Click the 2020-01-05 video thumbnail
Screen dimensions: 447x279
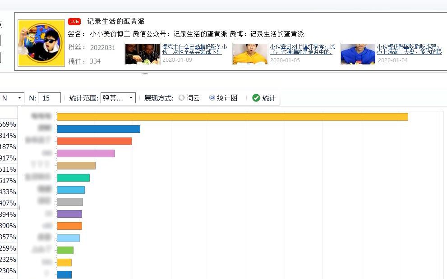pyautogui.click(x=250, y=53)
